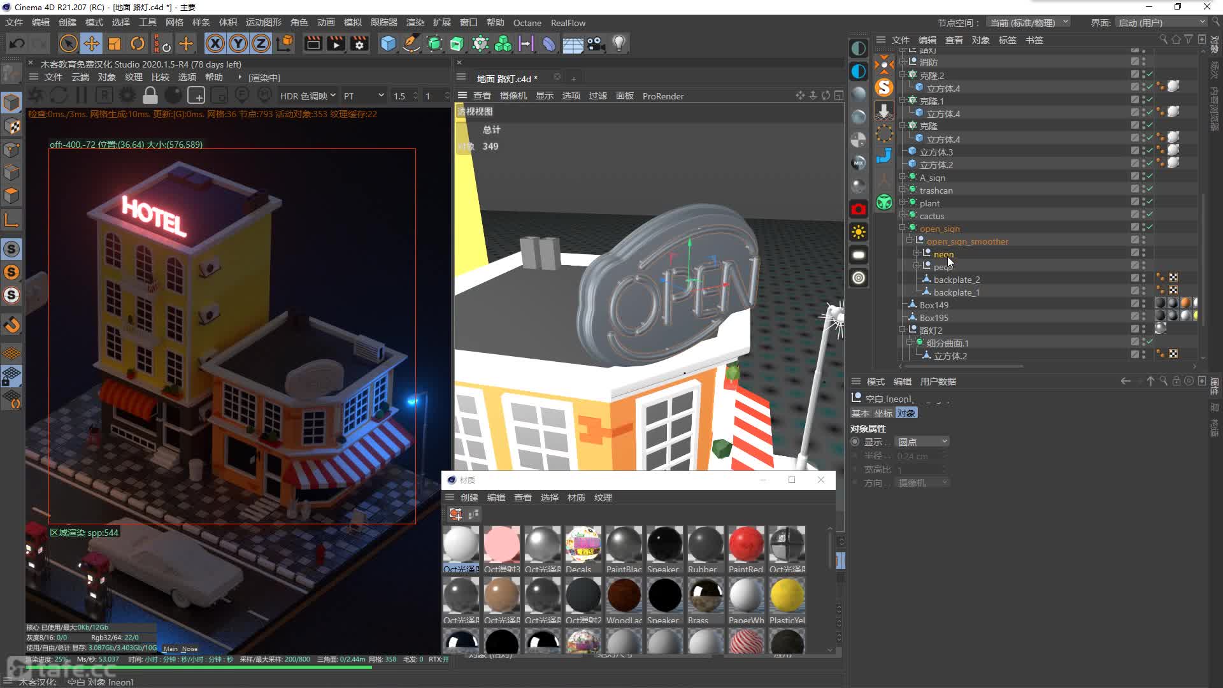Image resolution: width=1223 pixels, height=688 pixels.
Task: Open the 节点空间 dropdown
Action: pyautogui.click(x=1028, y=22)
